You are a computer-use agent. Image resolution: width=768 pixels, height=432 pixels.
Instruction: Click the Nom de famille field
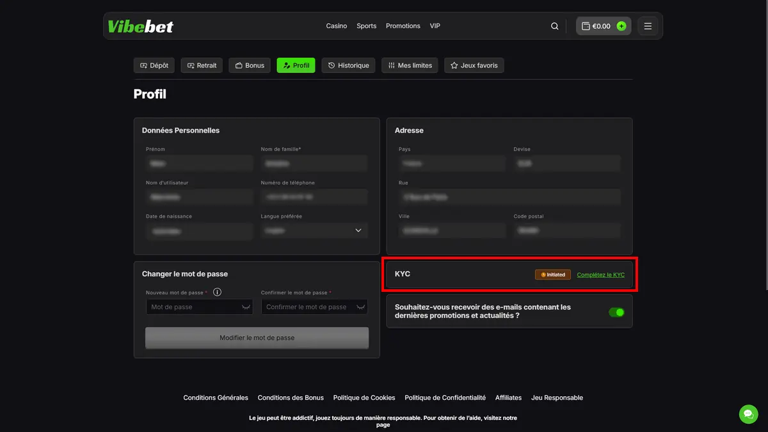tap(314, 163)
